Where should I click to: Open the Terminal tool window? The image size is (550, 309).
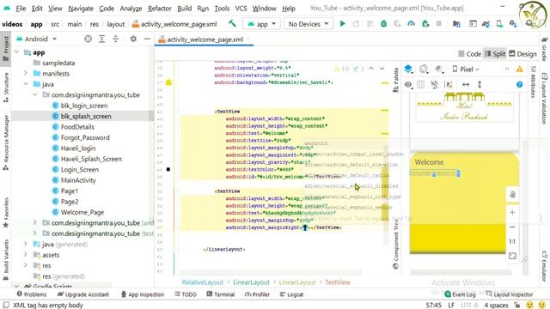[x=221, y=294]
